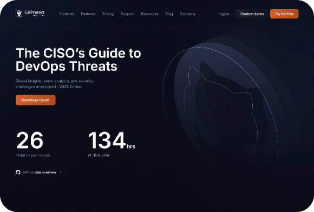The width and height of the screenshot is (314, 212).
Task: Click the 'Global insights, event analysis' subtitle
Action: pos(54,84)
